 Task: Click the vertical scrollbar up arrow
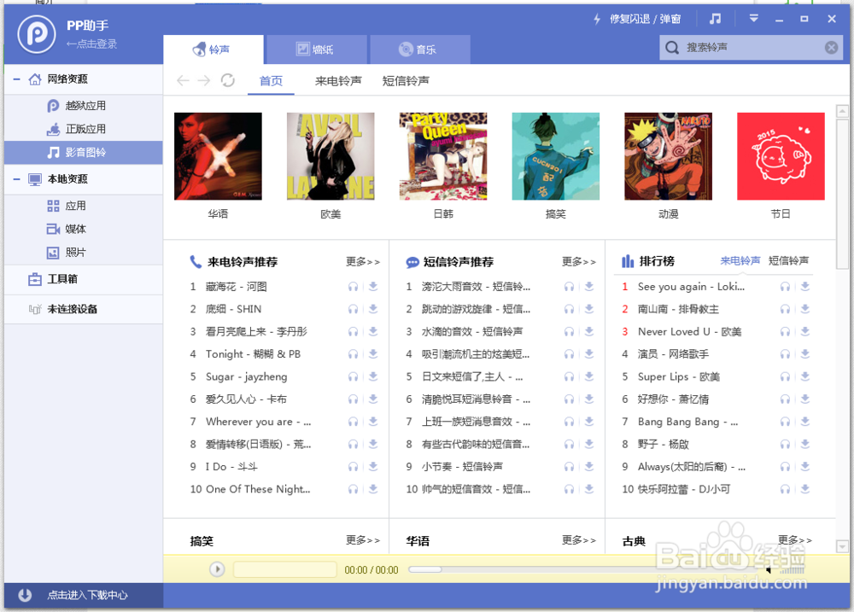[x=842, y=111]
